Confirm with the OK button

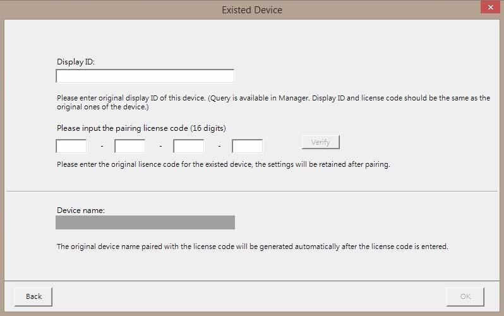[x=465, y=296]
